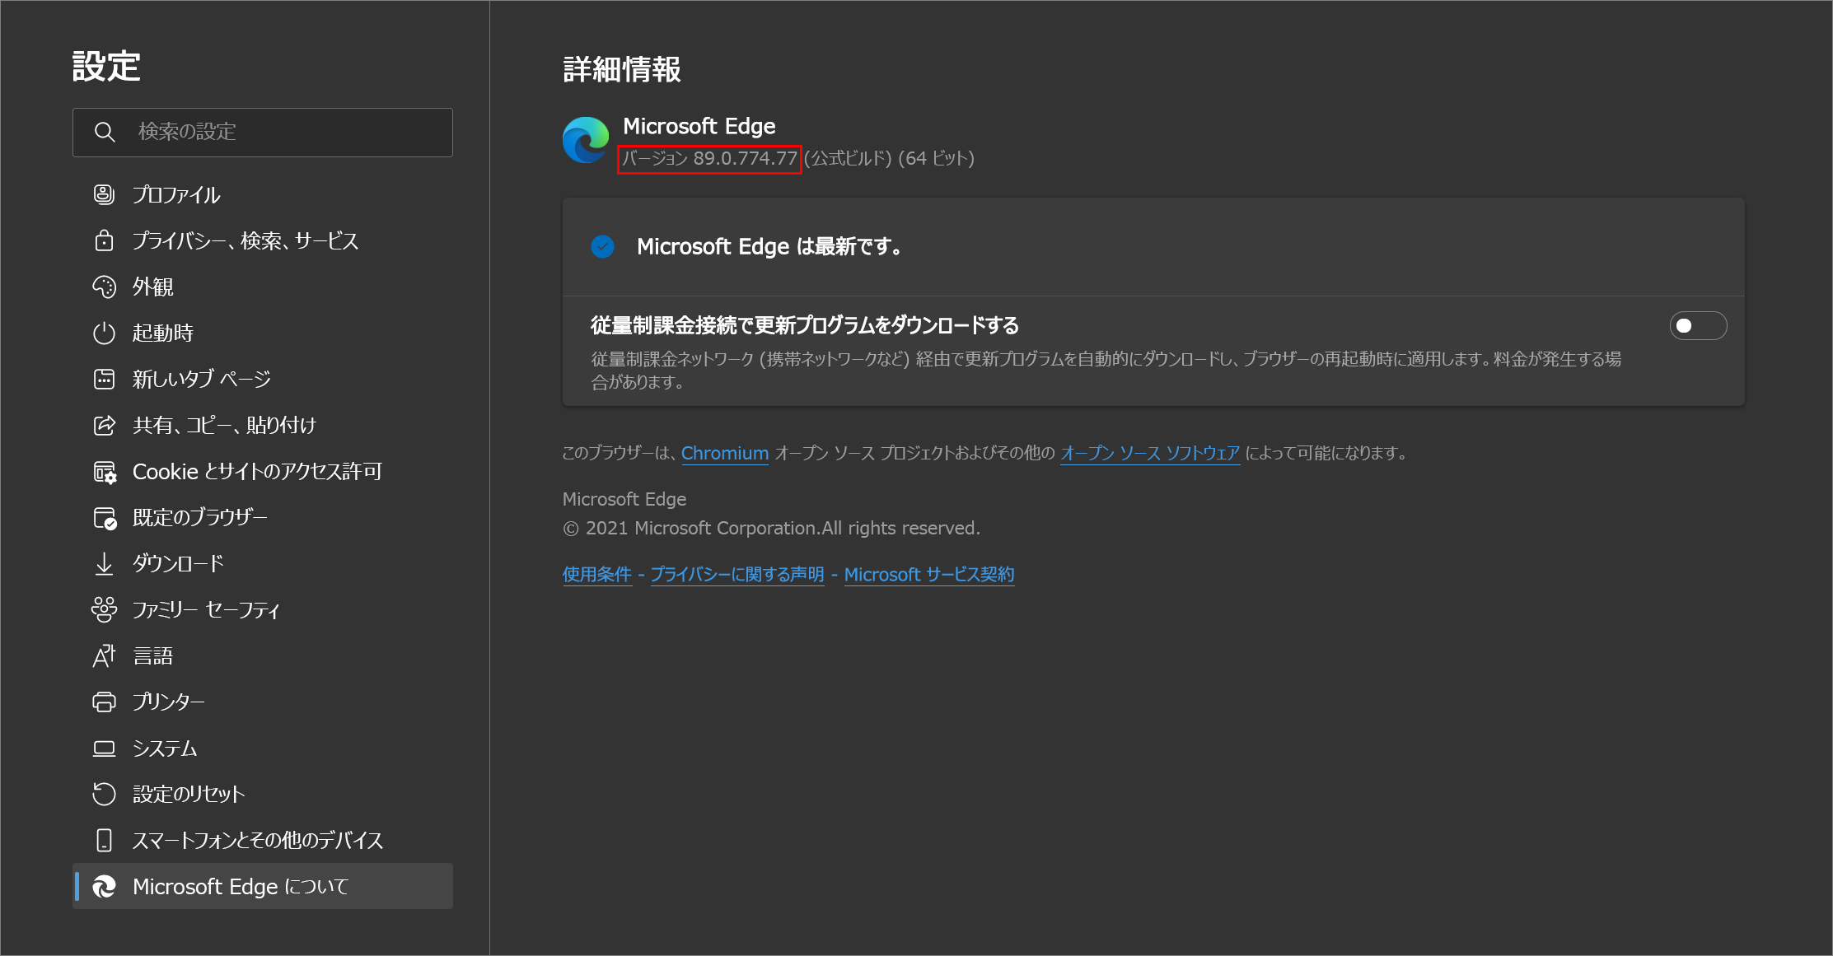
Task: Click the default browser icon
Action: [104, 518]
